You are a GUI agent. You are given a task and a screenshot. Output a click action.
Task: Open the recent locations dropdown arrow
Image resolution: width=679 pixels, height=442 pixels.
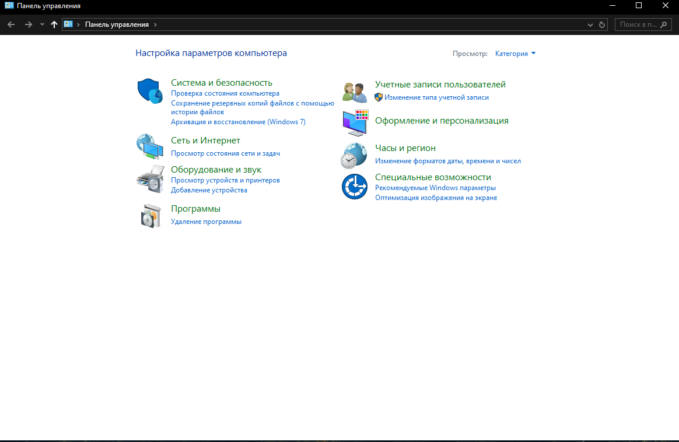point(42,24)
